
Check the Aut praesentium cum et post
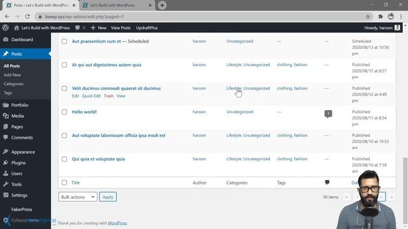coord(64,41)
